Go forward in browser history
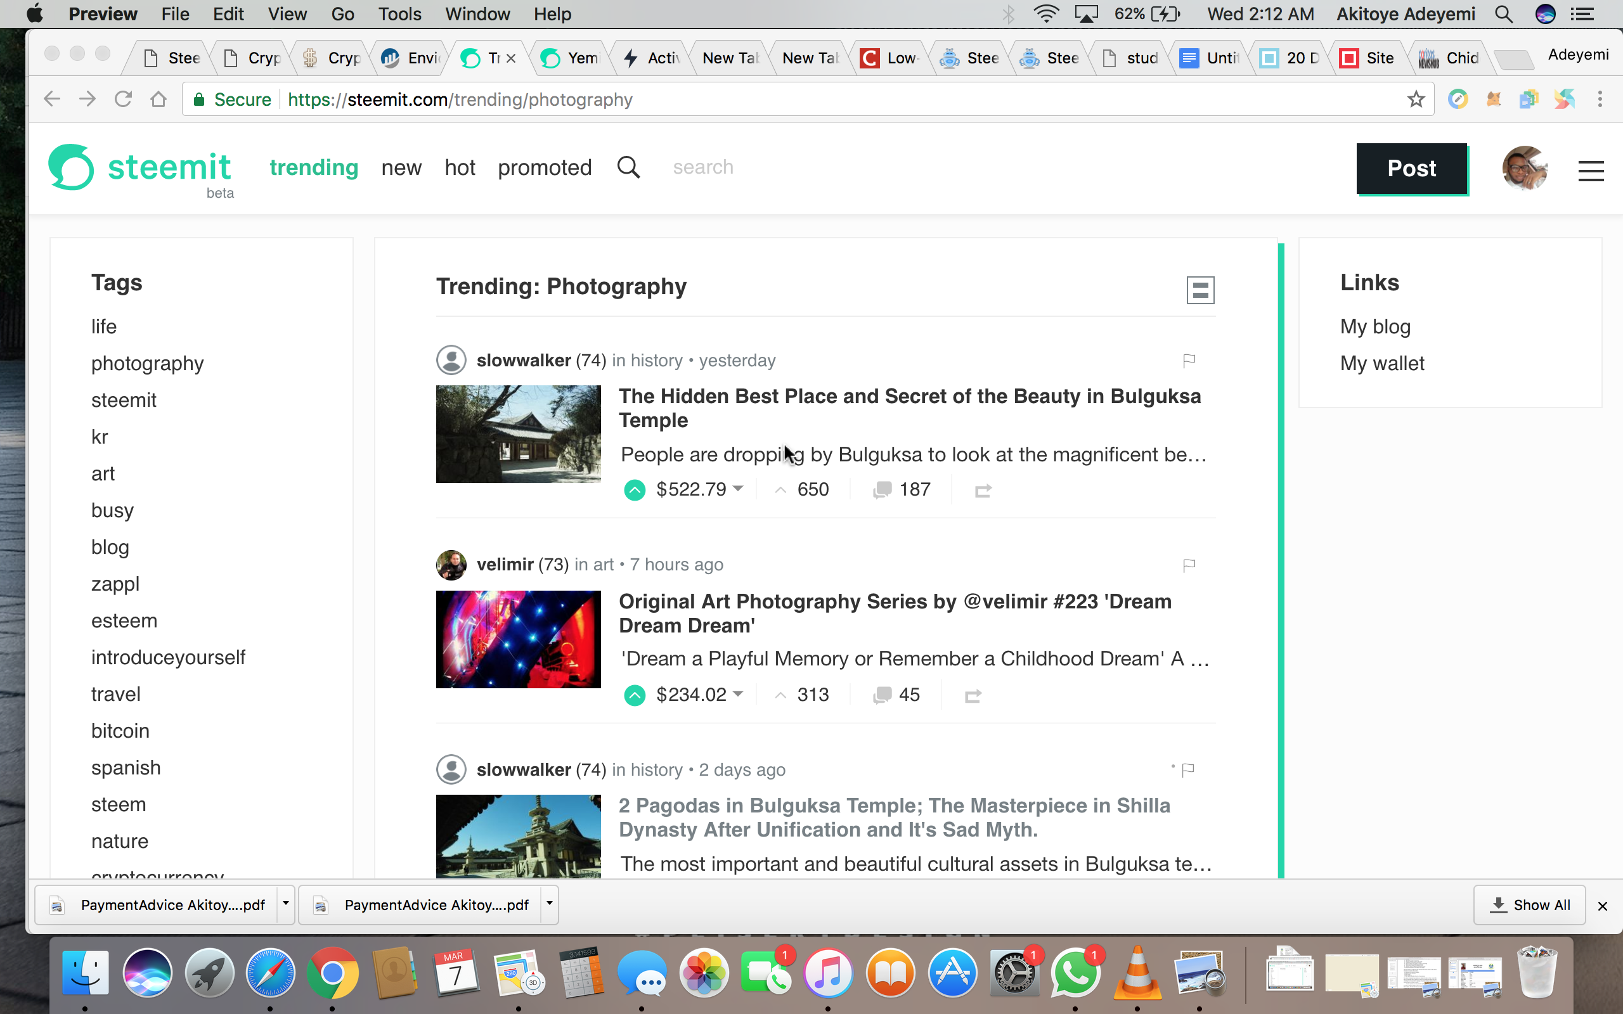This screenshot has height=1014, width=1623. 88,100
